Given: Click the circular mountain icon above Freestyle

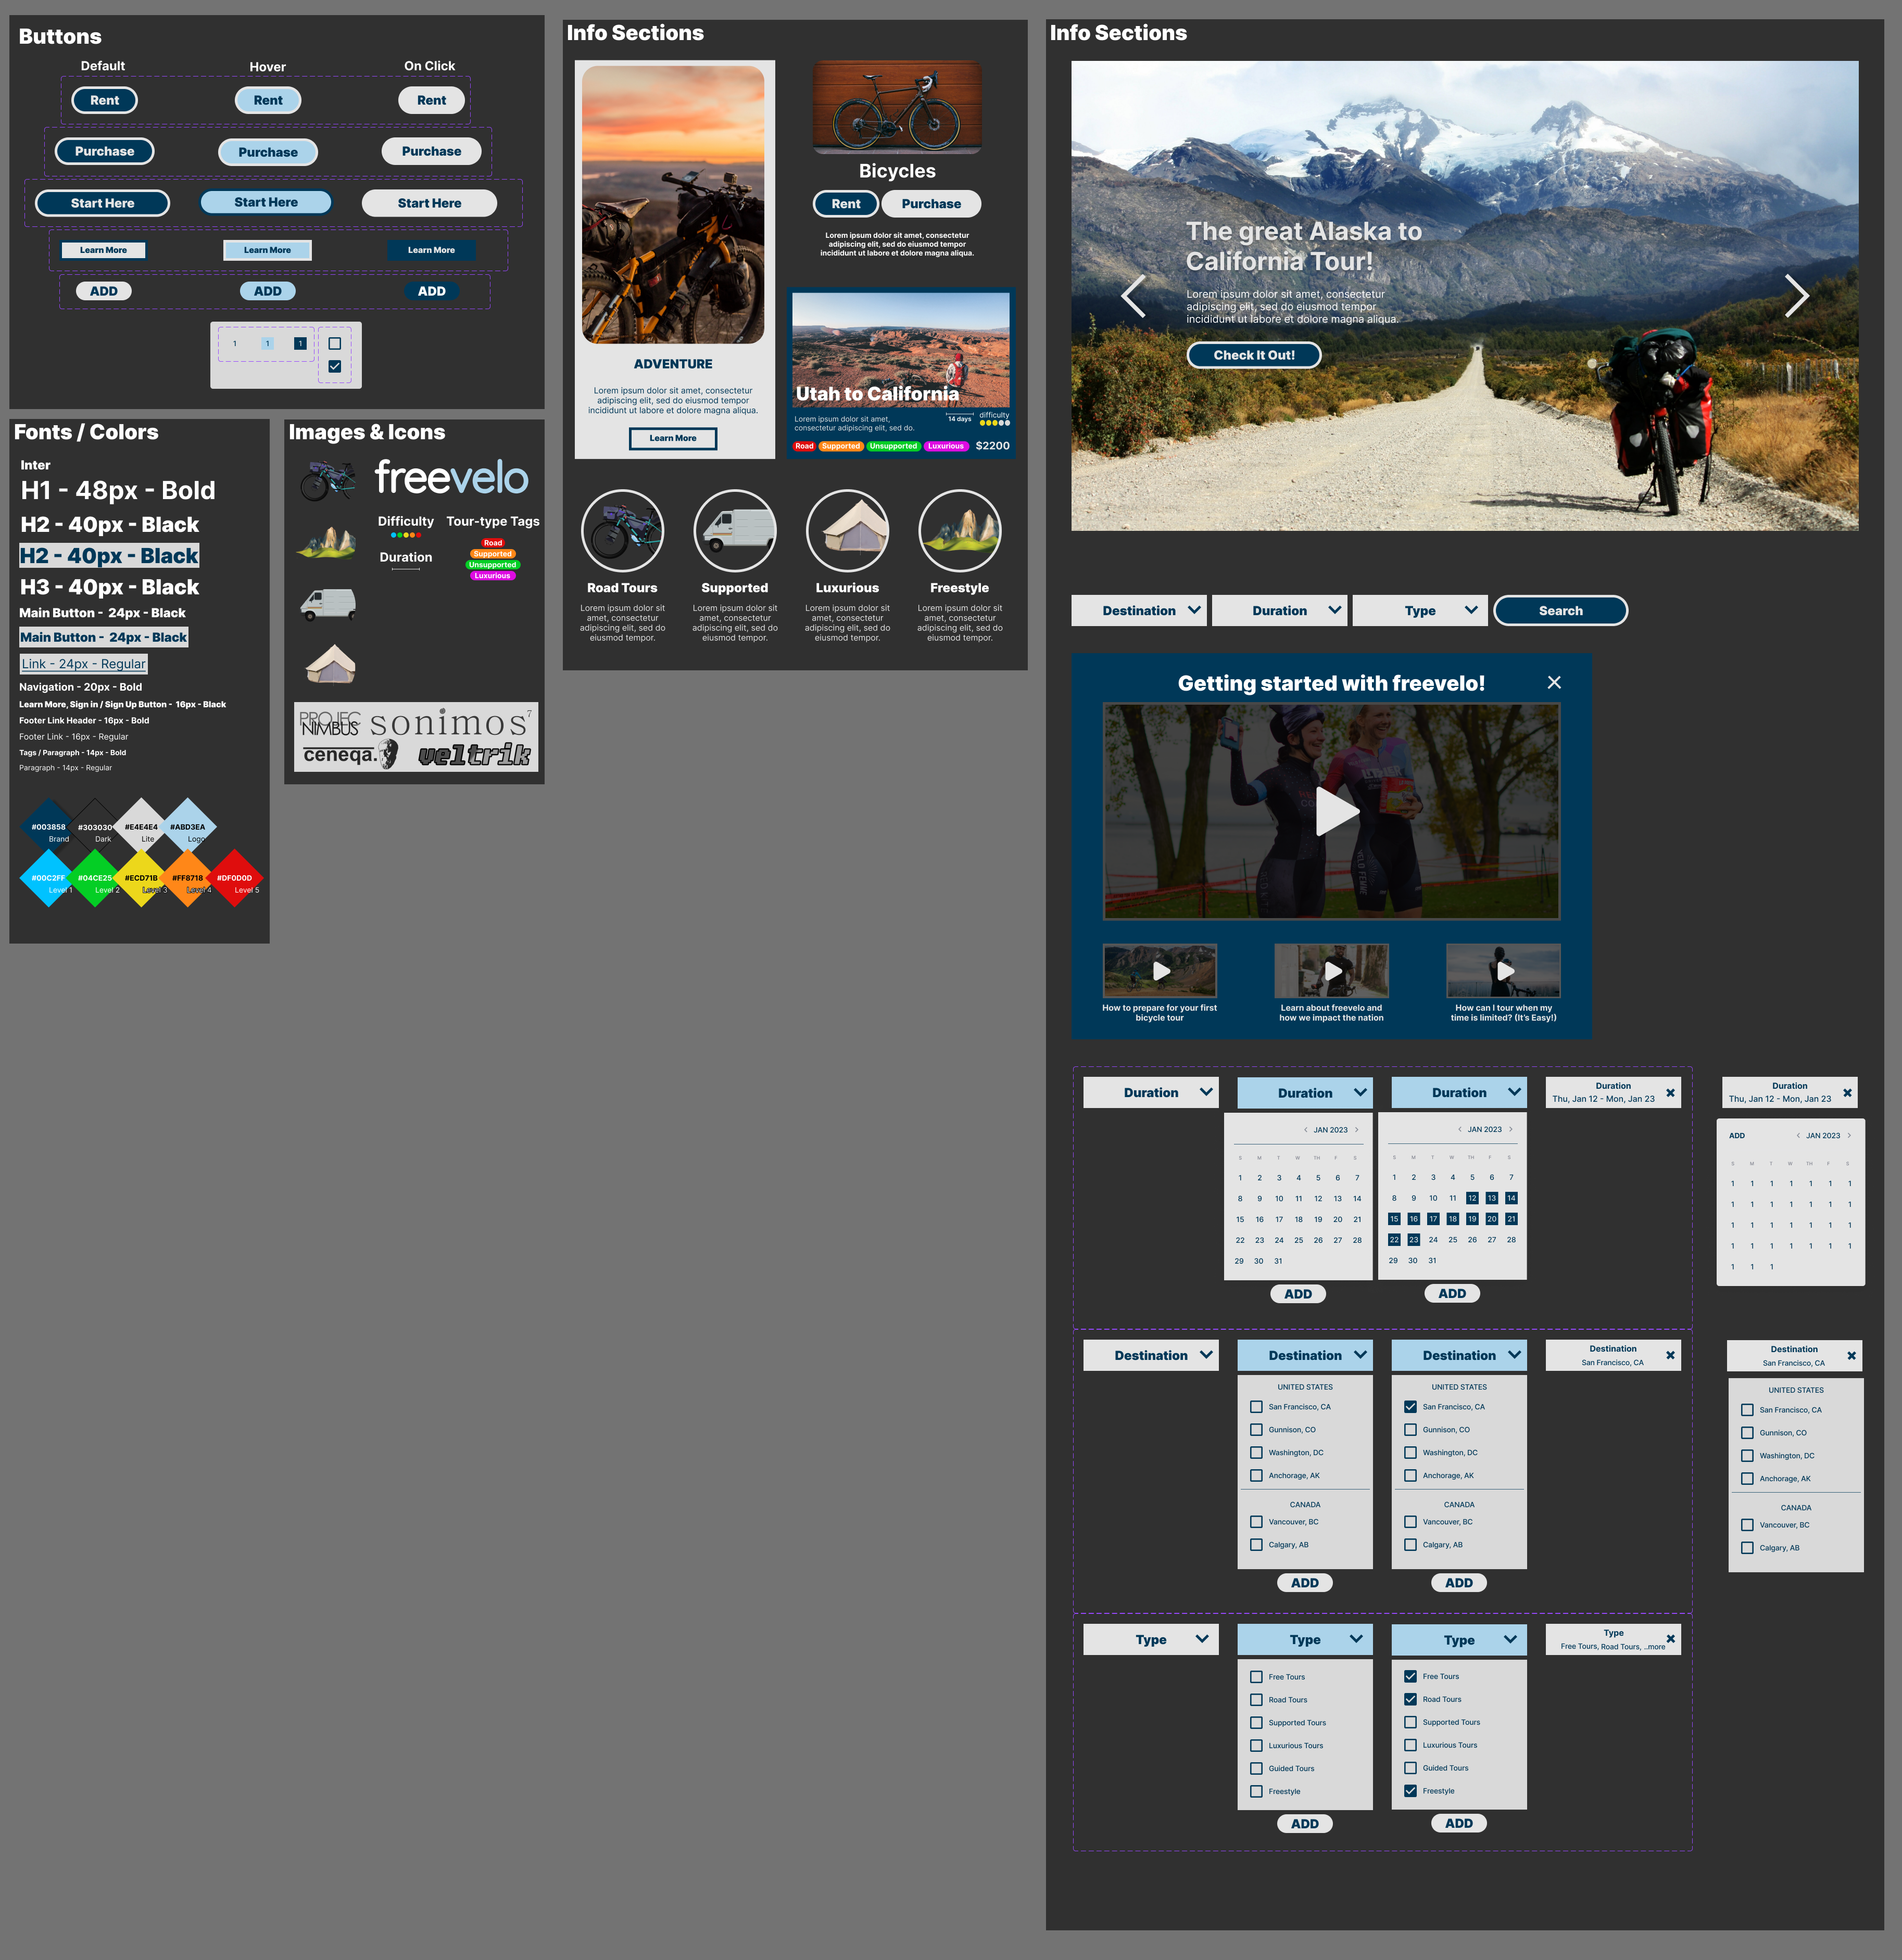Looking at the screenshot, I should [x=961, y=531].
